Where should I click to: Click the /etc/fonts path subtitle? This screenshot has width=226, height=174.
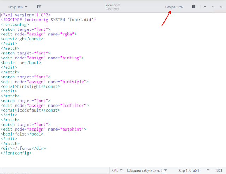(x=113, y=9)
